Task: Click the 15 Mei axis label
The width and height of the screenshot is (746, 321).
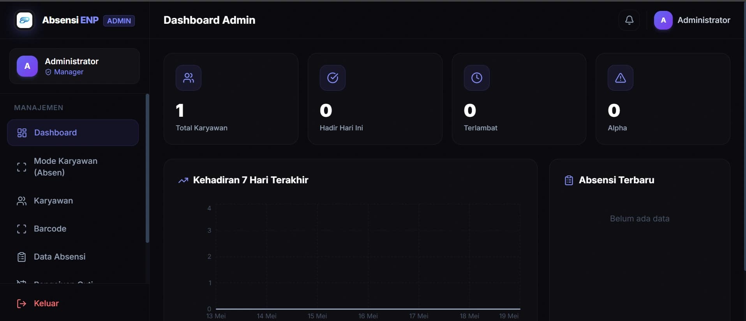Action: pyautogui.click(x=317, y=316)
